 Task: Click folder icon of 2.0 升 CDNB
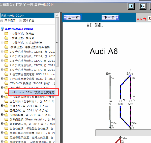pyautogui.click(x=6, y=51)
